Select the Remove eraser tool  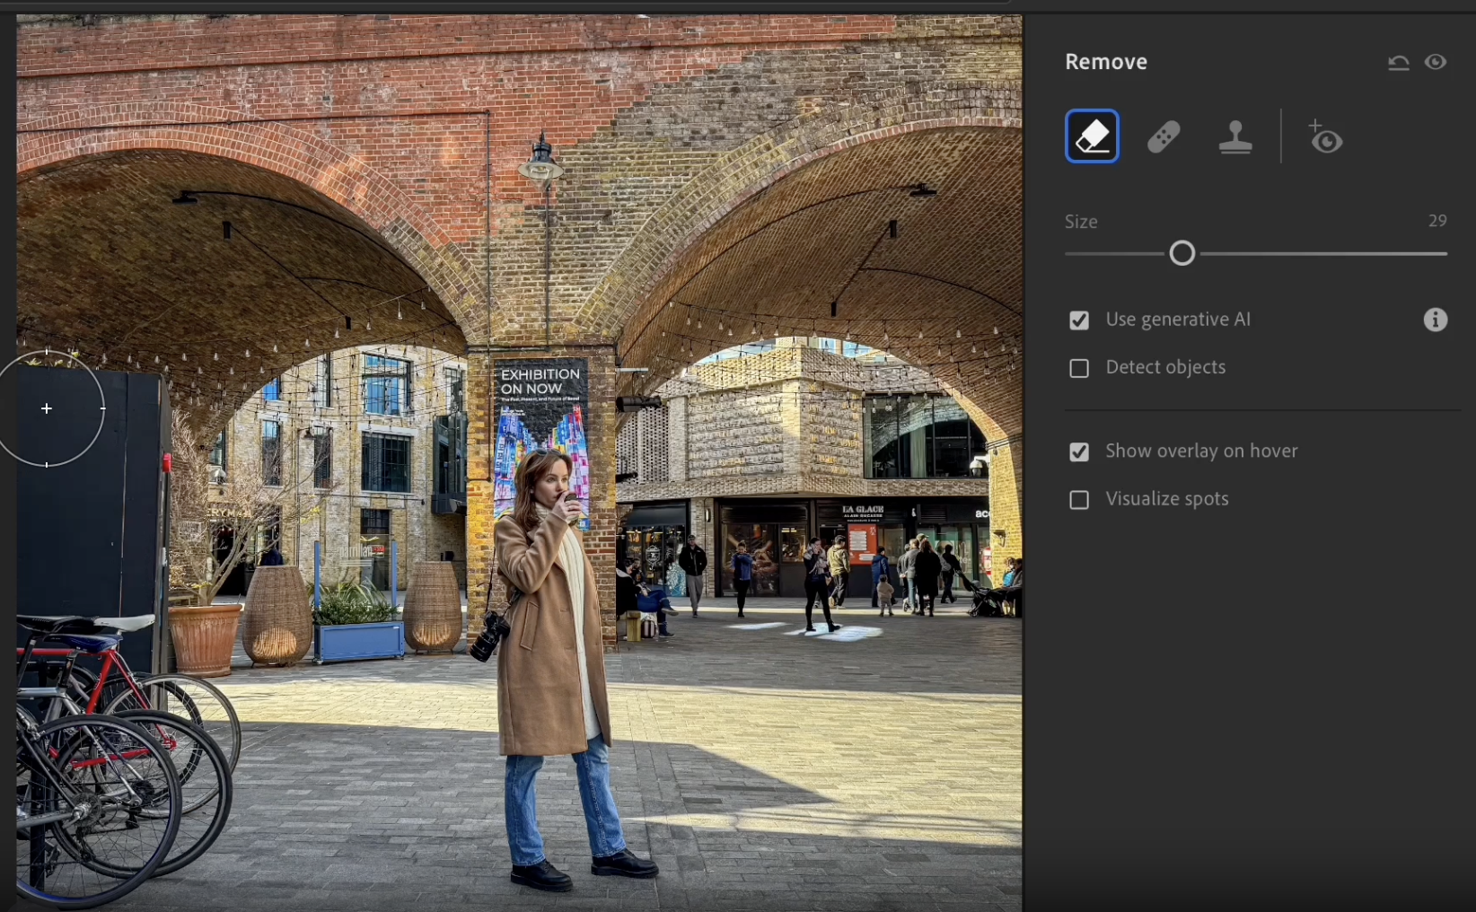pyautogui.click(x=1092, y=136)
